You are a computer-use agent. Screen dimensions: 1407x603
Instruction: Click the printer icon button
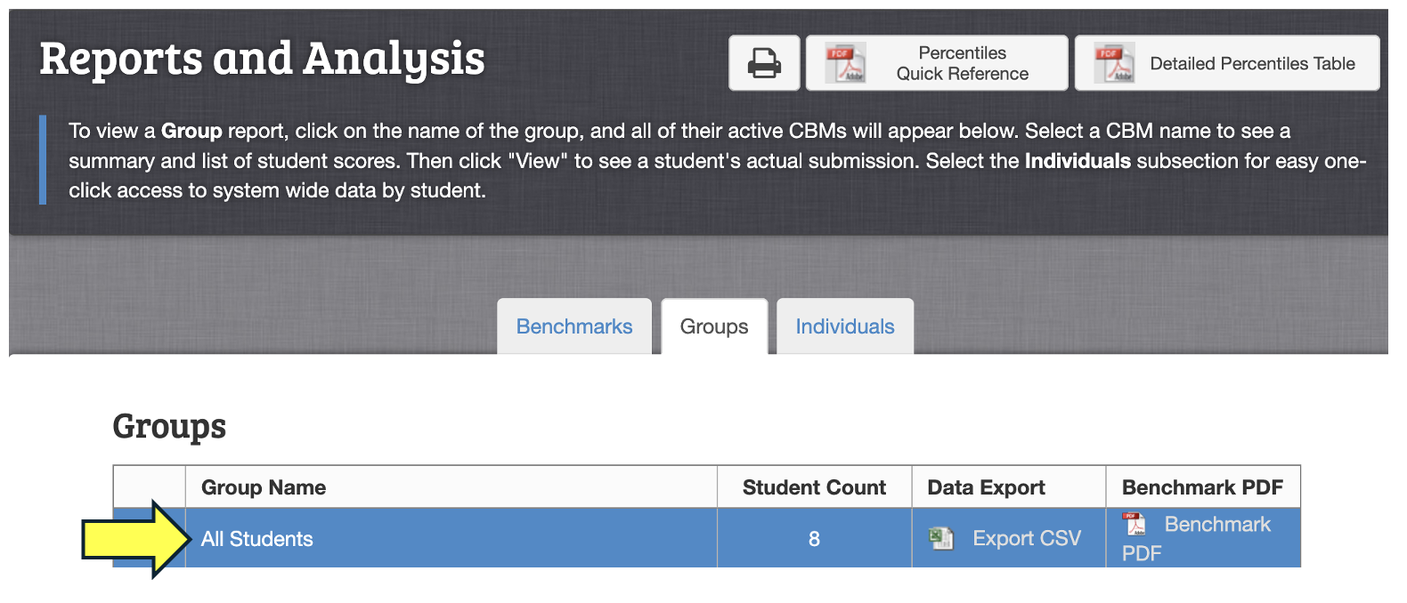point(764,63)
